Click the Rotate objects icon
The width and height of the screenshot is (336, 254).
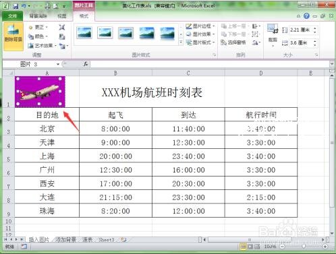click(x=256, y=42)
